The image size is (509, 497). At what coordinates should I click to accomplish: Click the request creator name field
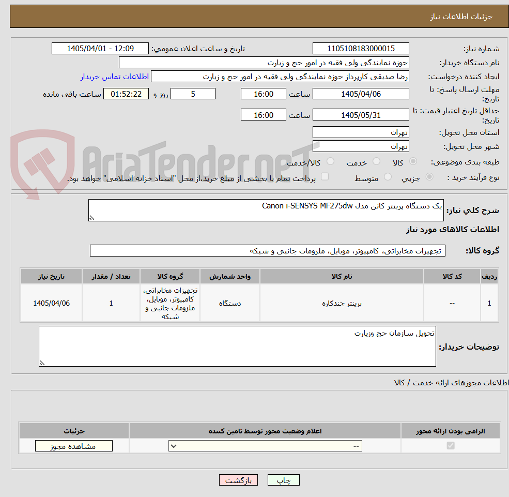[280, 77]
